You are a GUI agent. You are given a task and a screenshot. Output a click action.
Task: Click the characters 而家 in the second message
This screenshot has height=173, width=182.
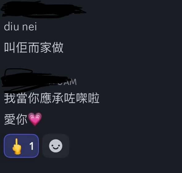point(40,48)
